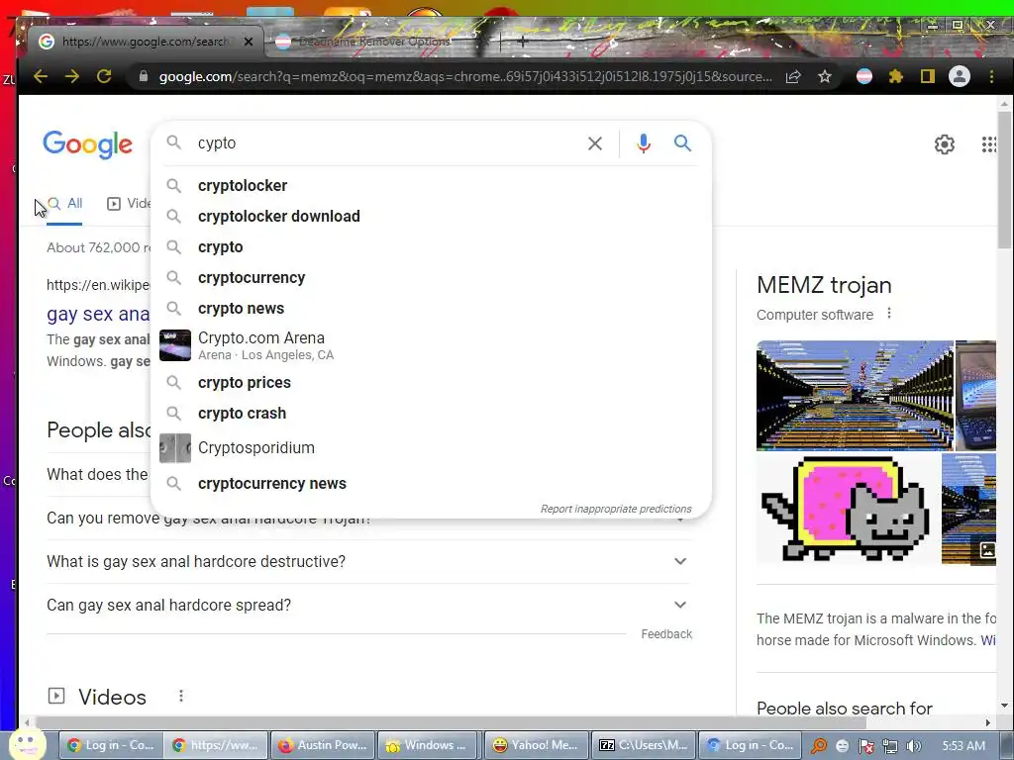Open the Chrome profile avatar menu
Screen dimensions: 1014x760
click(959, 76)
